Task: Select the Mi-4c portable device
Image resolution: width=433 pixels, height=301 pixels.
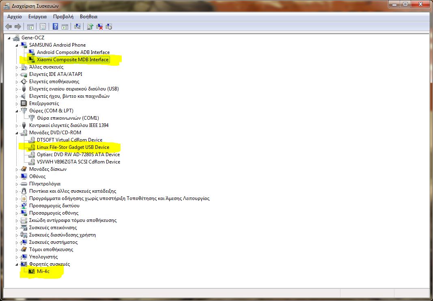Action: [43, 271]
